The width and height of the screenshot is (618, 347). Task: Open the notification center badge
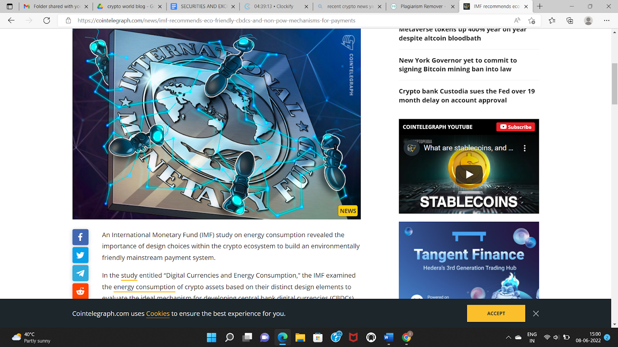[x=607, y=337]
